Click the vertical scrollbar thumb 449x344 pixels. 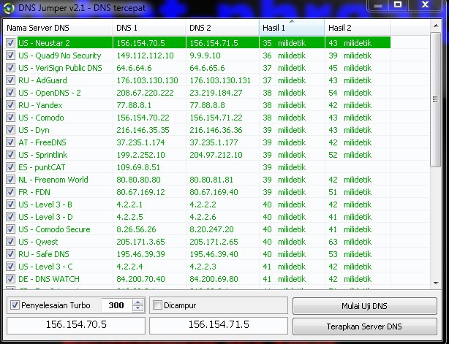436,99
